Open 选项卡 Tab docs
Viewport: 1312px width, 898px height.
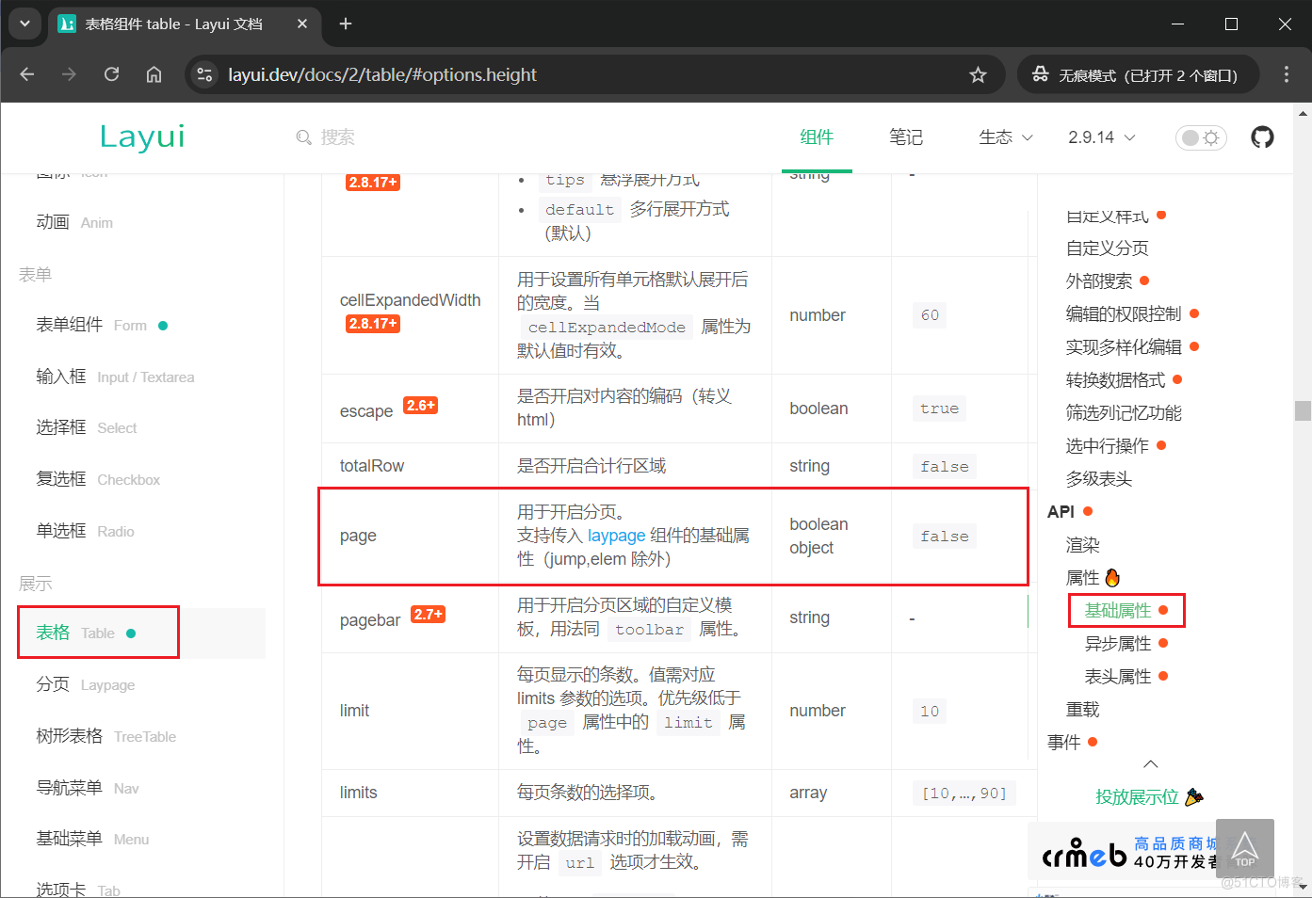click(78, 890)
